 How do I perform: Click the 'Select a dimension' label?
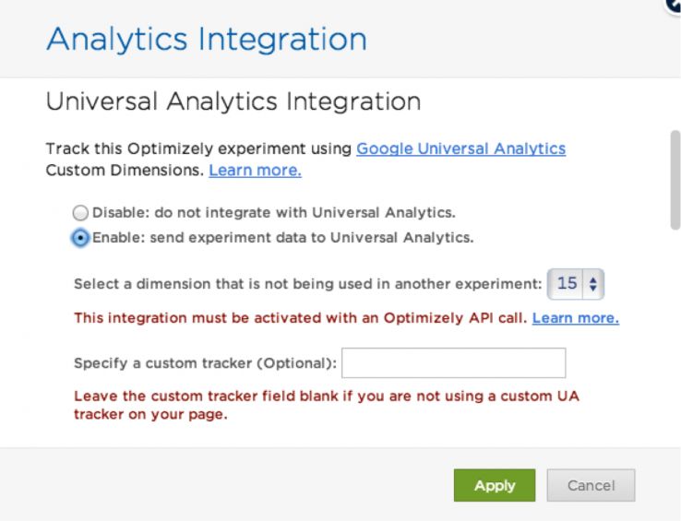tap(307, 286)
